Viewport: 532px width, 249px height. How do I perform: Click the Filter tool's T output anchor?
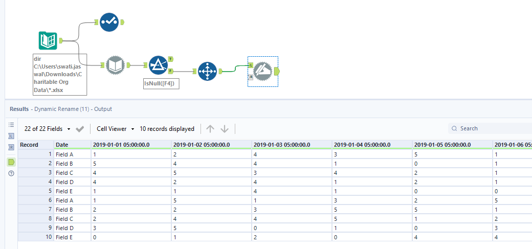coord(170,59)
